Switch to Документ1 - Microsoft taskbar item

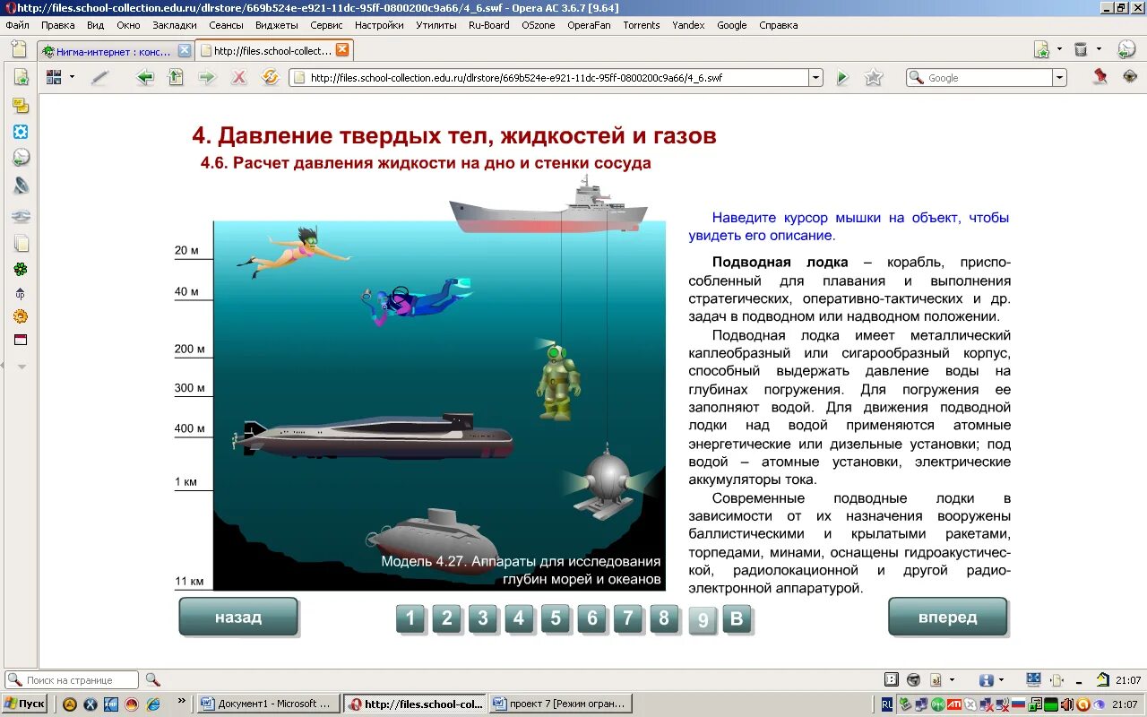coord(268,704)
